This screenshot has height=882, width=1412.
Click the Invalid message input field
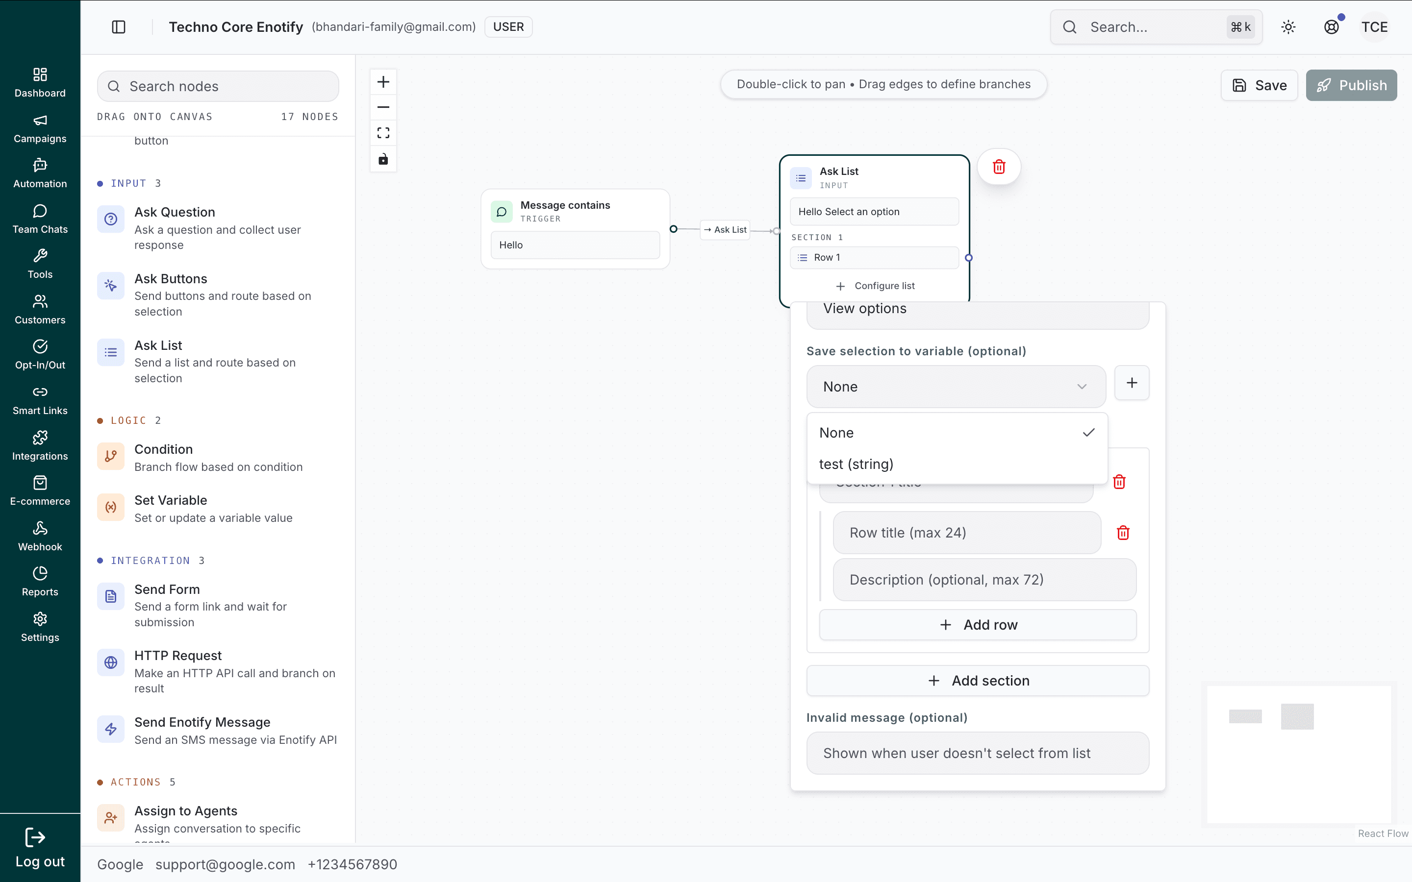(x=978, y=753)
